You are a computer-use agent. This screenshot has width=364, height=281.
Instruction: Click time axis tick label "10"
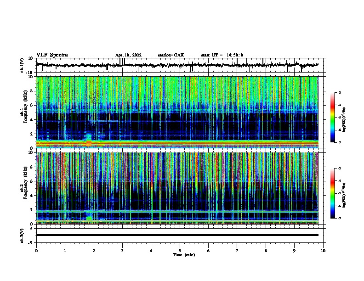click(323, 250)
